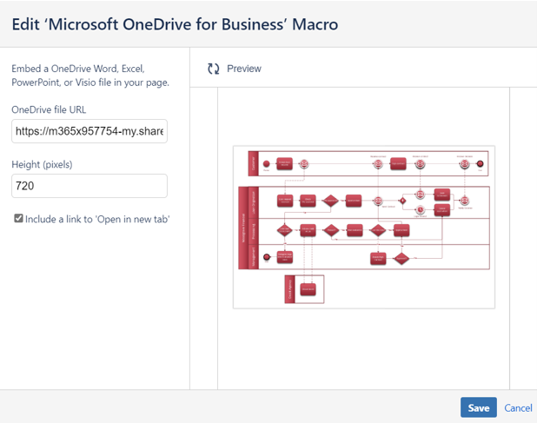Image resolution: width=537 pixels, height=423 pixels.
Task: Click the Cancel link
Action: tap(518, 407)
